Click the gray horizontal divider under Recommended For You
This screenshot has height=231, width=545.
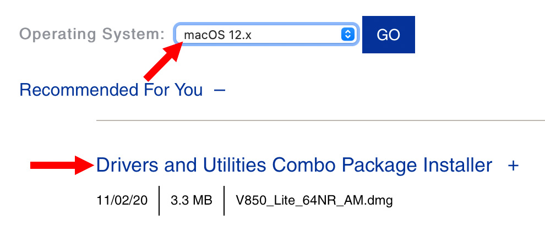click(320, 120)
